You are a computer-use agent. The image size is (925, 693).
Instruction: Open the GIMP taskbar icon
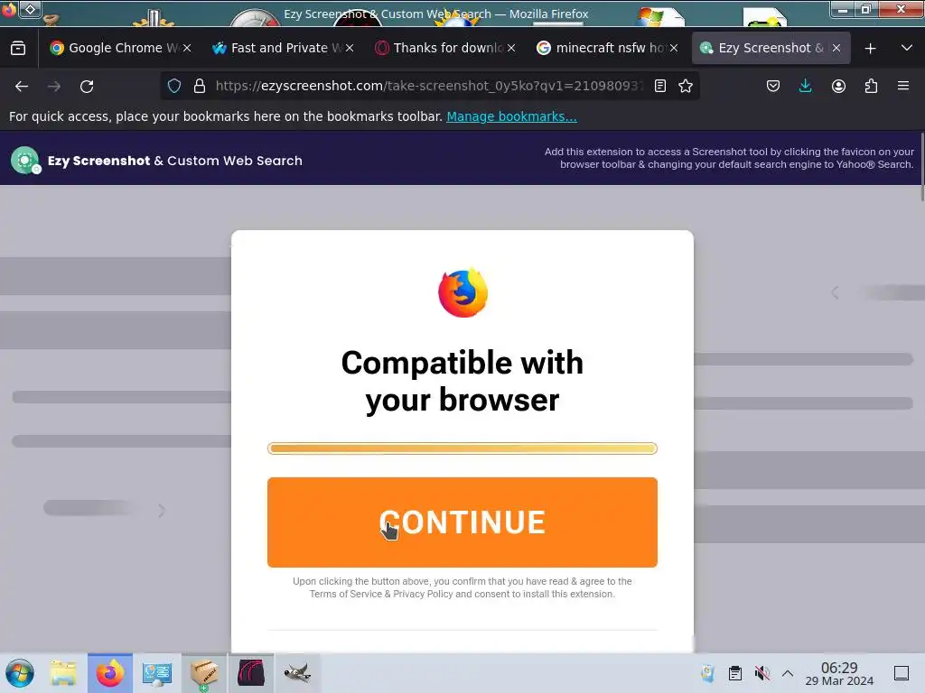click(297, 673)
